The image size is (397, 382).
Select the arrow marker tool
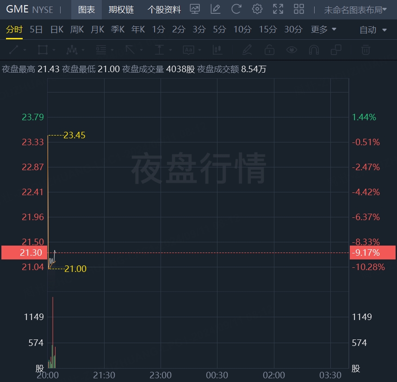coord(130,50)
